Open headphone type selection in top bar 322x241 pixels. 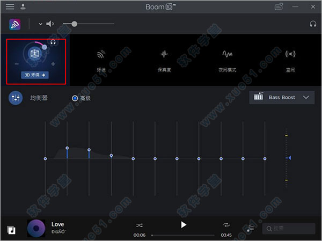(x=313, y=24)
